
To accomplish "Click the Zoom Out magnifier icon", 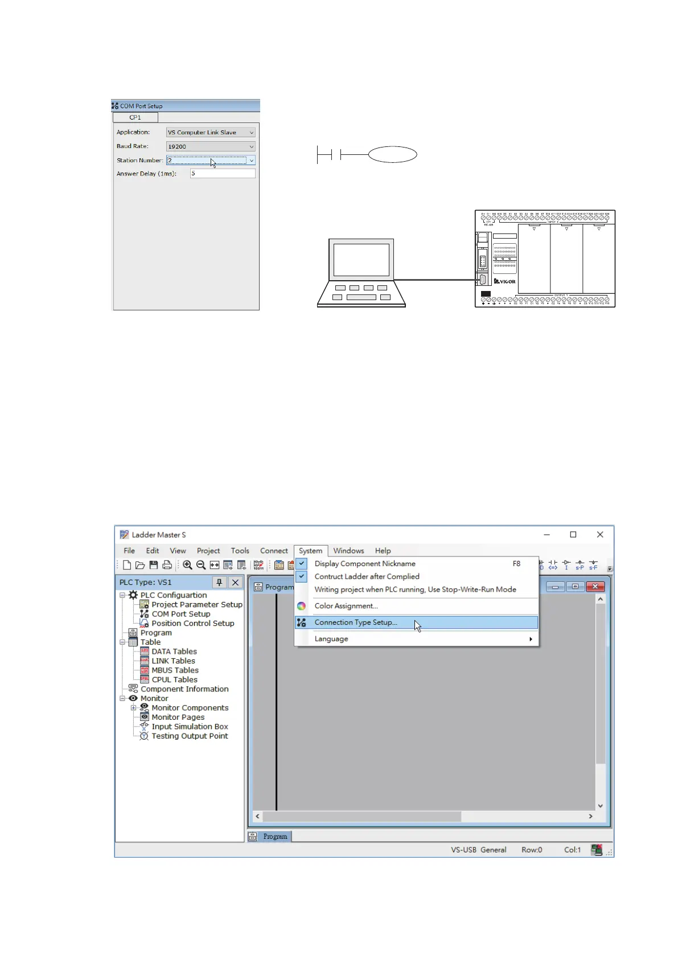I will [x=201, y=565].
